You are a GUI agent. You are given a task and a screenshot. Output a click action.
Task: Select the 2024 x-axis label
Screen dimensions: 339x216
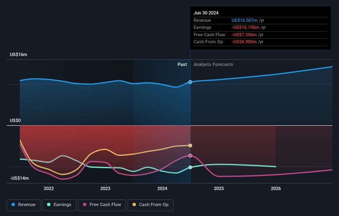coord(162,189)
